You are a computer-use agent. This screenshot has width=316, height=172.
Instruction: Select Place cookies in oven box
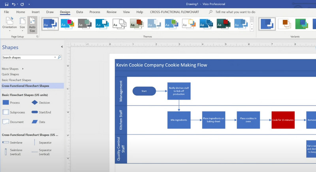(248, 120)
